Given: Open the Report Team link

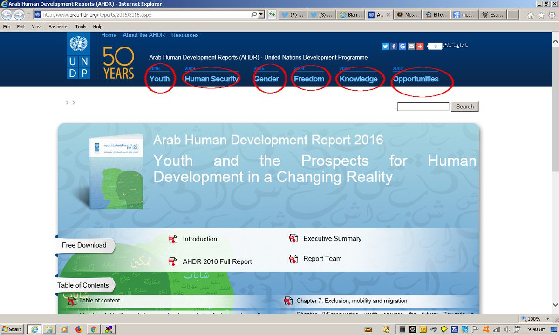Looking at the screenshot, I should point(322,259).
